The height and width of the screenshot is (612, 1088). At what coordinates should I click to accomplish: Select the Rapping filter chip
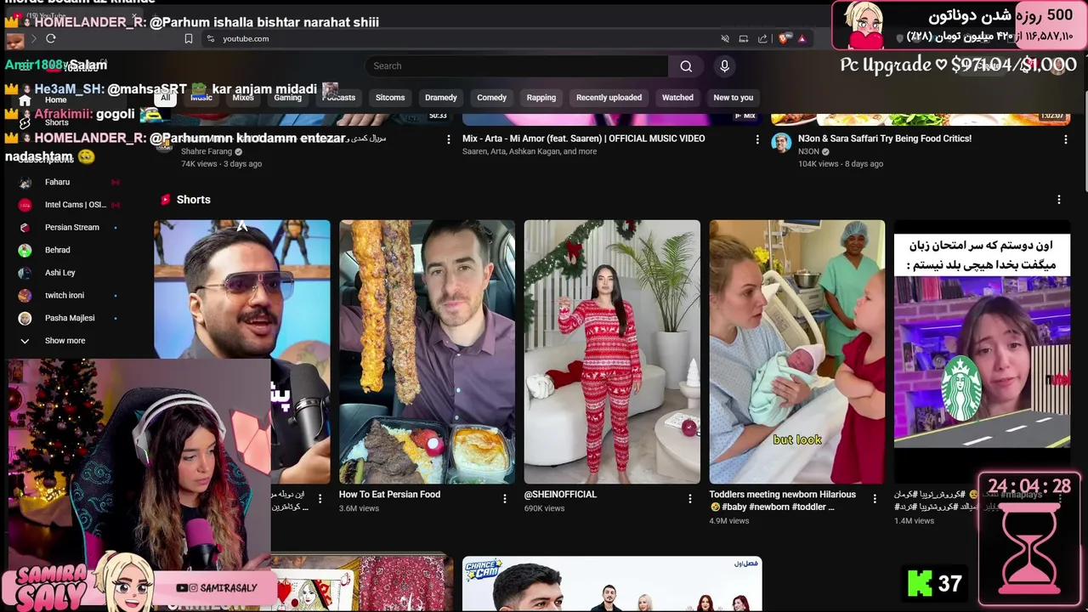(x=541, y=98)
